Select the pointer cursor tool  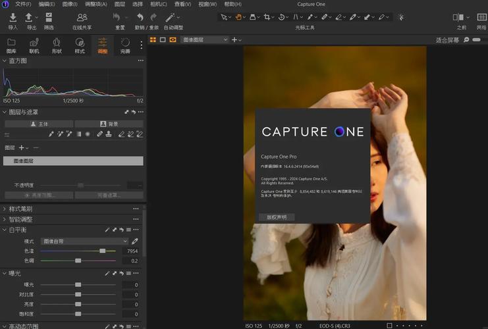pyautogui.click(x=223, y=17)
